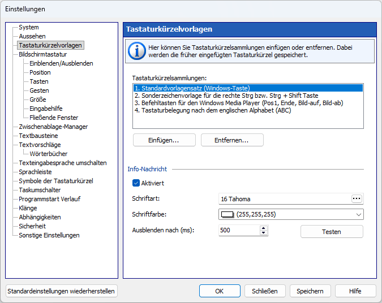This screenshot has width=382, height=303.
Task: Click the Entfernen... button
Action: pos(232,140)
